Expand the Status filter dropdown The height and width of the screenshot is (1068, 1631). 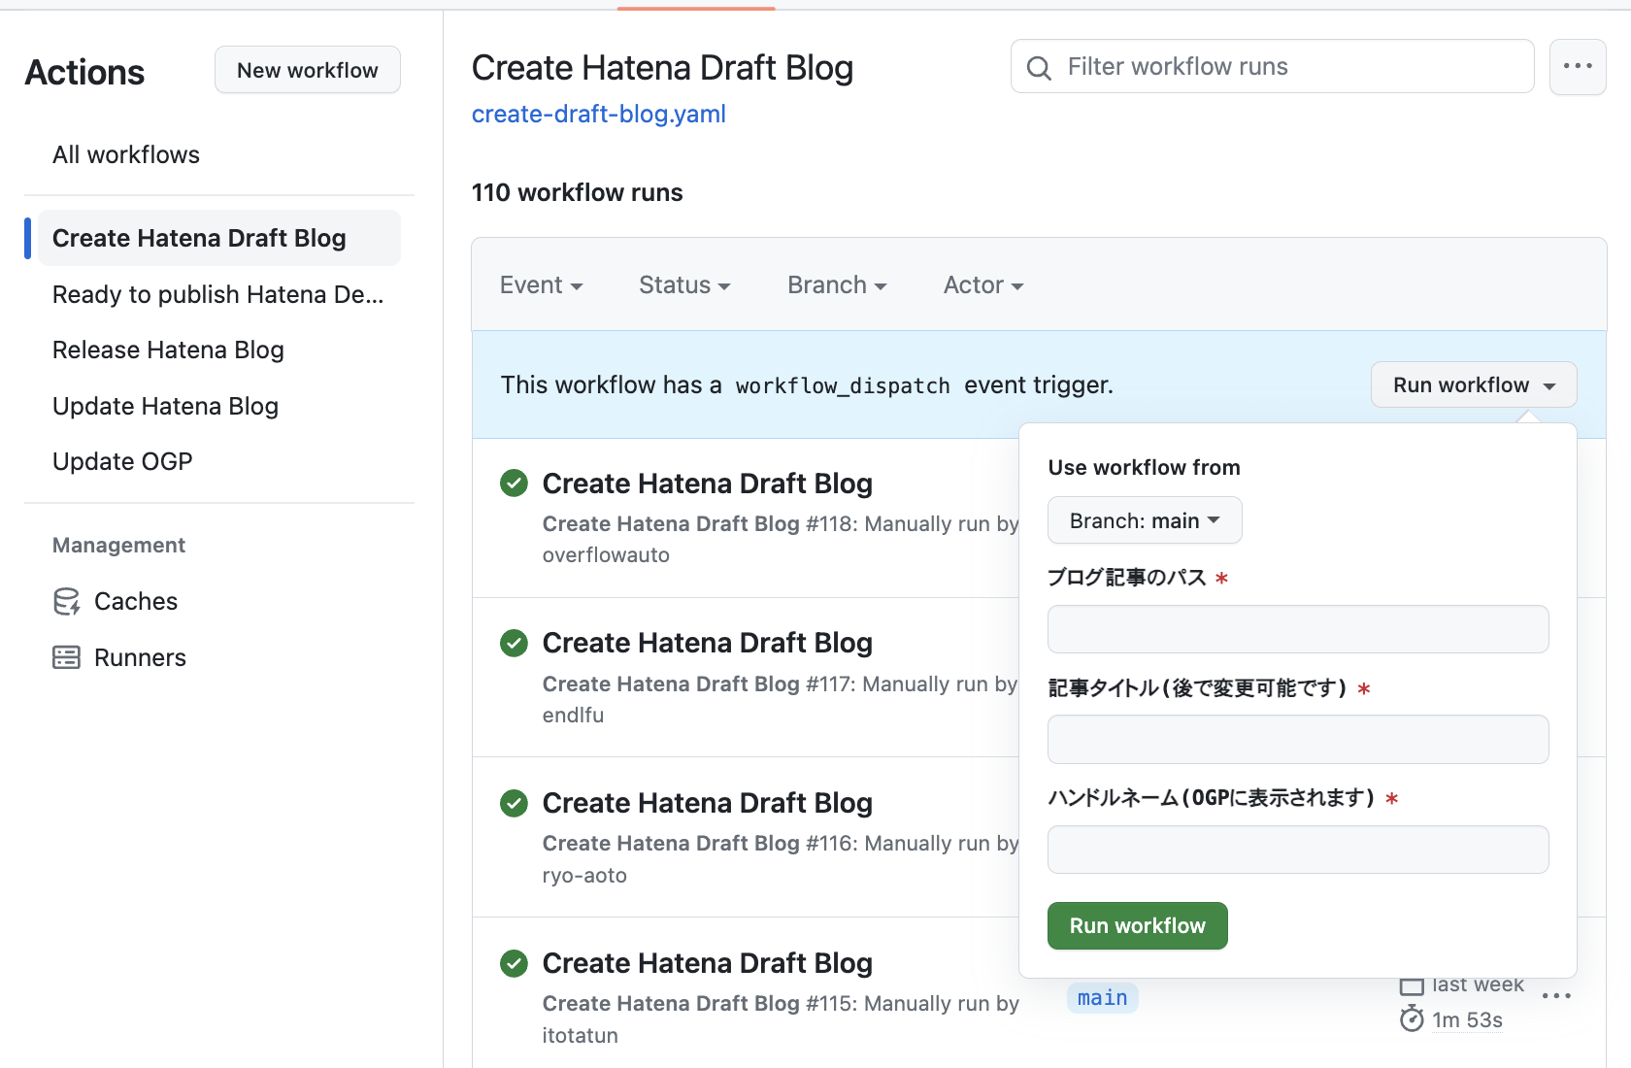click(684, 285)
